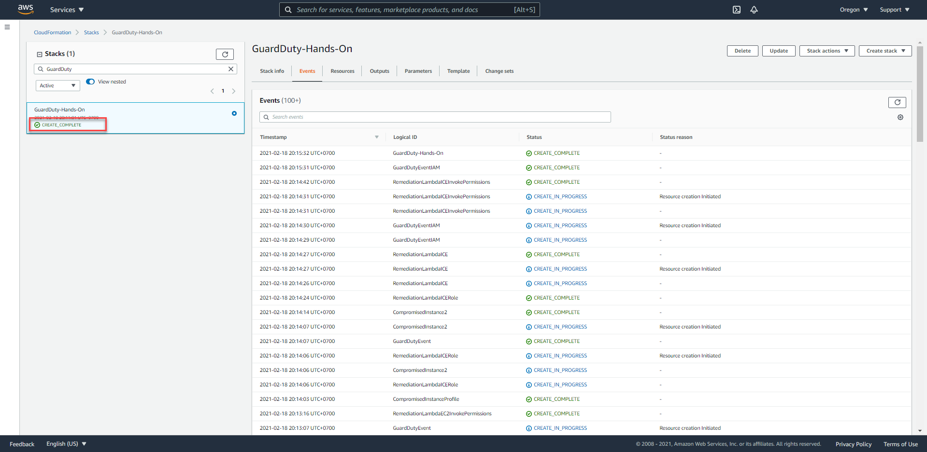Image resolution: width=927 pixels, height=452 pixels.
Task: Open events table settings gear
Action: [x=900, y=117]
